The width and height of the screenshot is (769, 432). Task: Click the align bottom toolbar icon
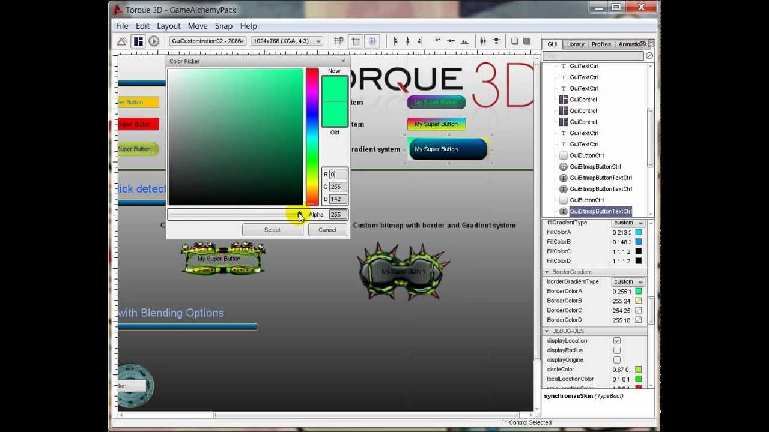tap(464, 41)
